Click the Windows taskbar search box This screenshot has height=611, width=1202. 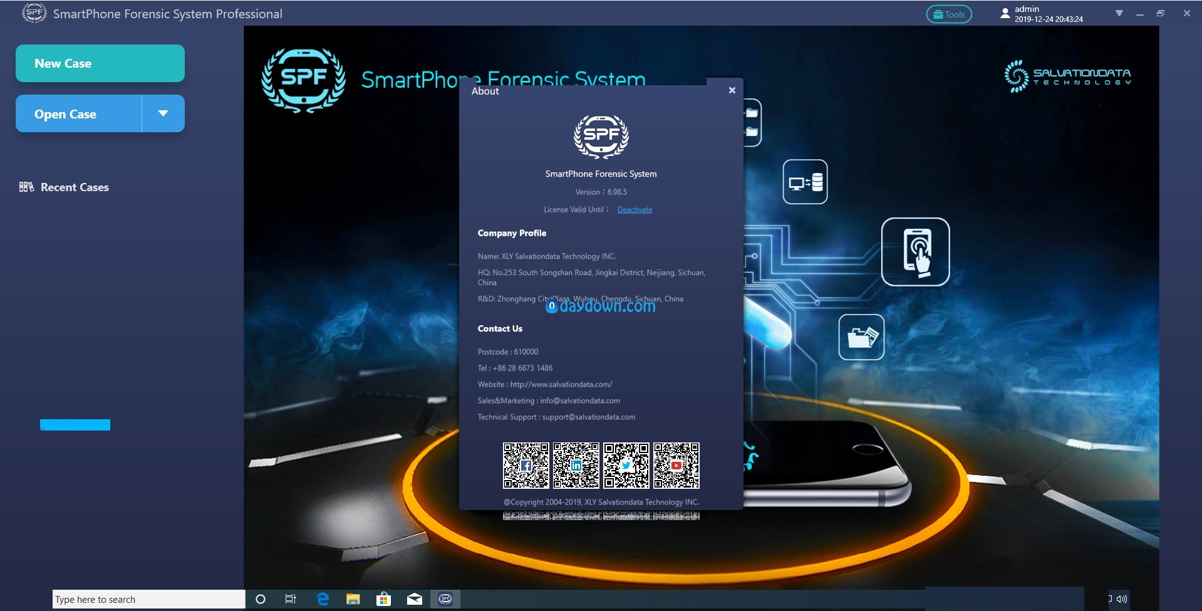(148, 599)
